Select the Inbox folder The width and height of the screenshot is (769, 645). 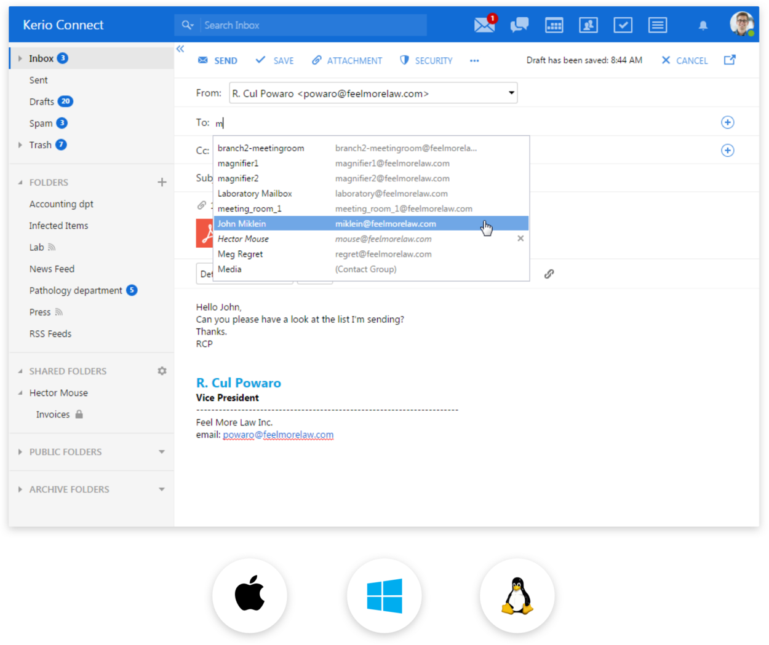[92, 58]
